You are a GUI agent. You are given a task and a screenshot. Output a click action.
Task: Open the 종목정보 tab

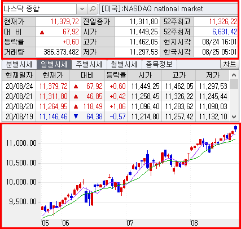159,65
